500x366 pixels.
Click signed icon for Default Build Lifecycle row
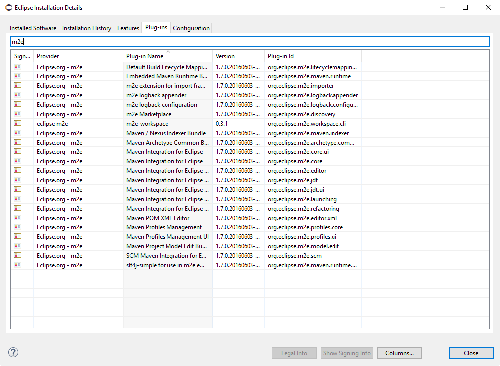pos(18,67)
